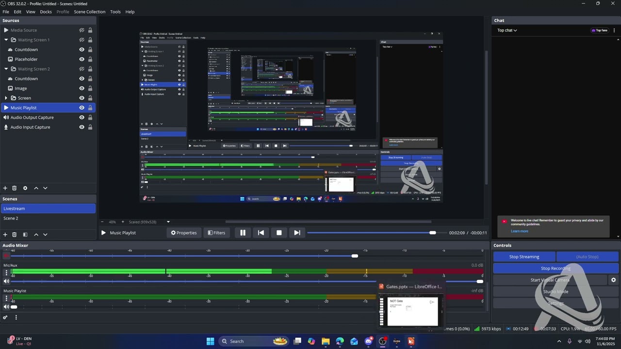This screenshot has width=621, height=349.
Task: Adjust the Music Playlist volume slider
Action: click(247, 307)
